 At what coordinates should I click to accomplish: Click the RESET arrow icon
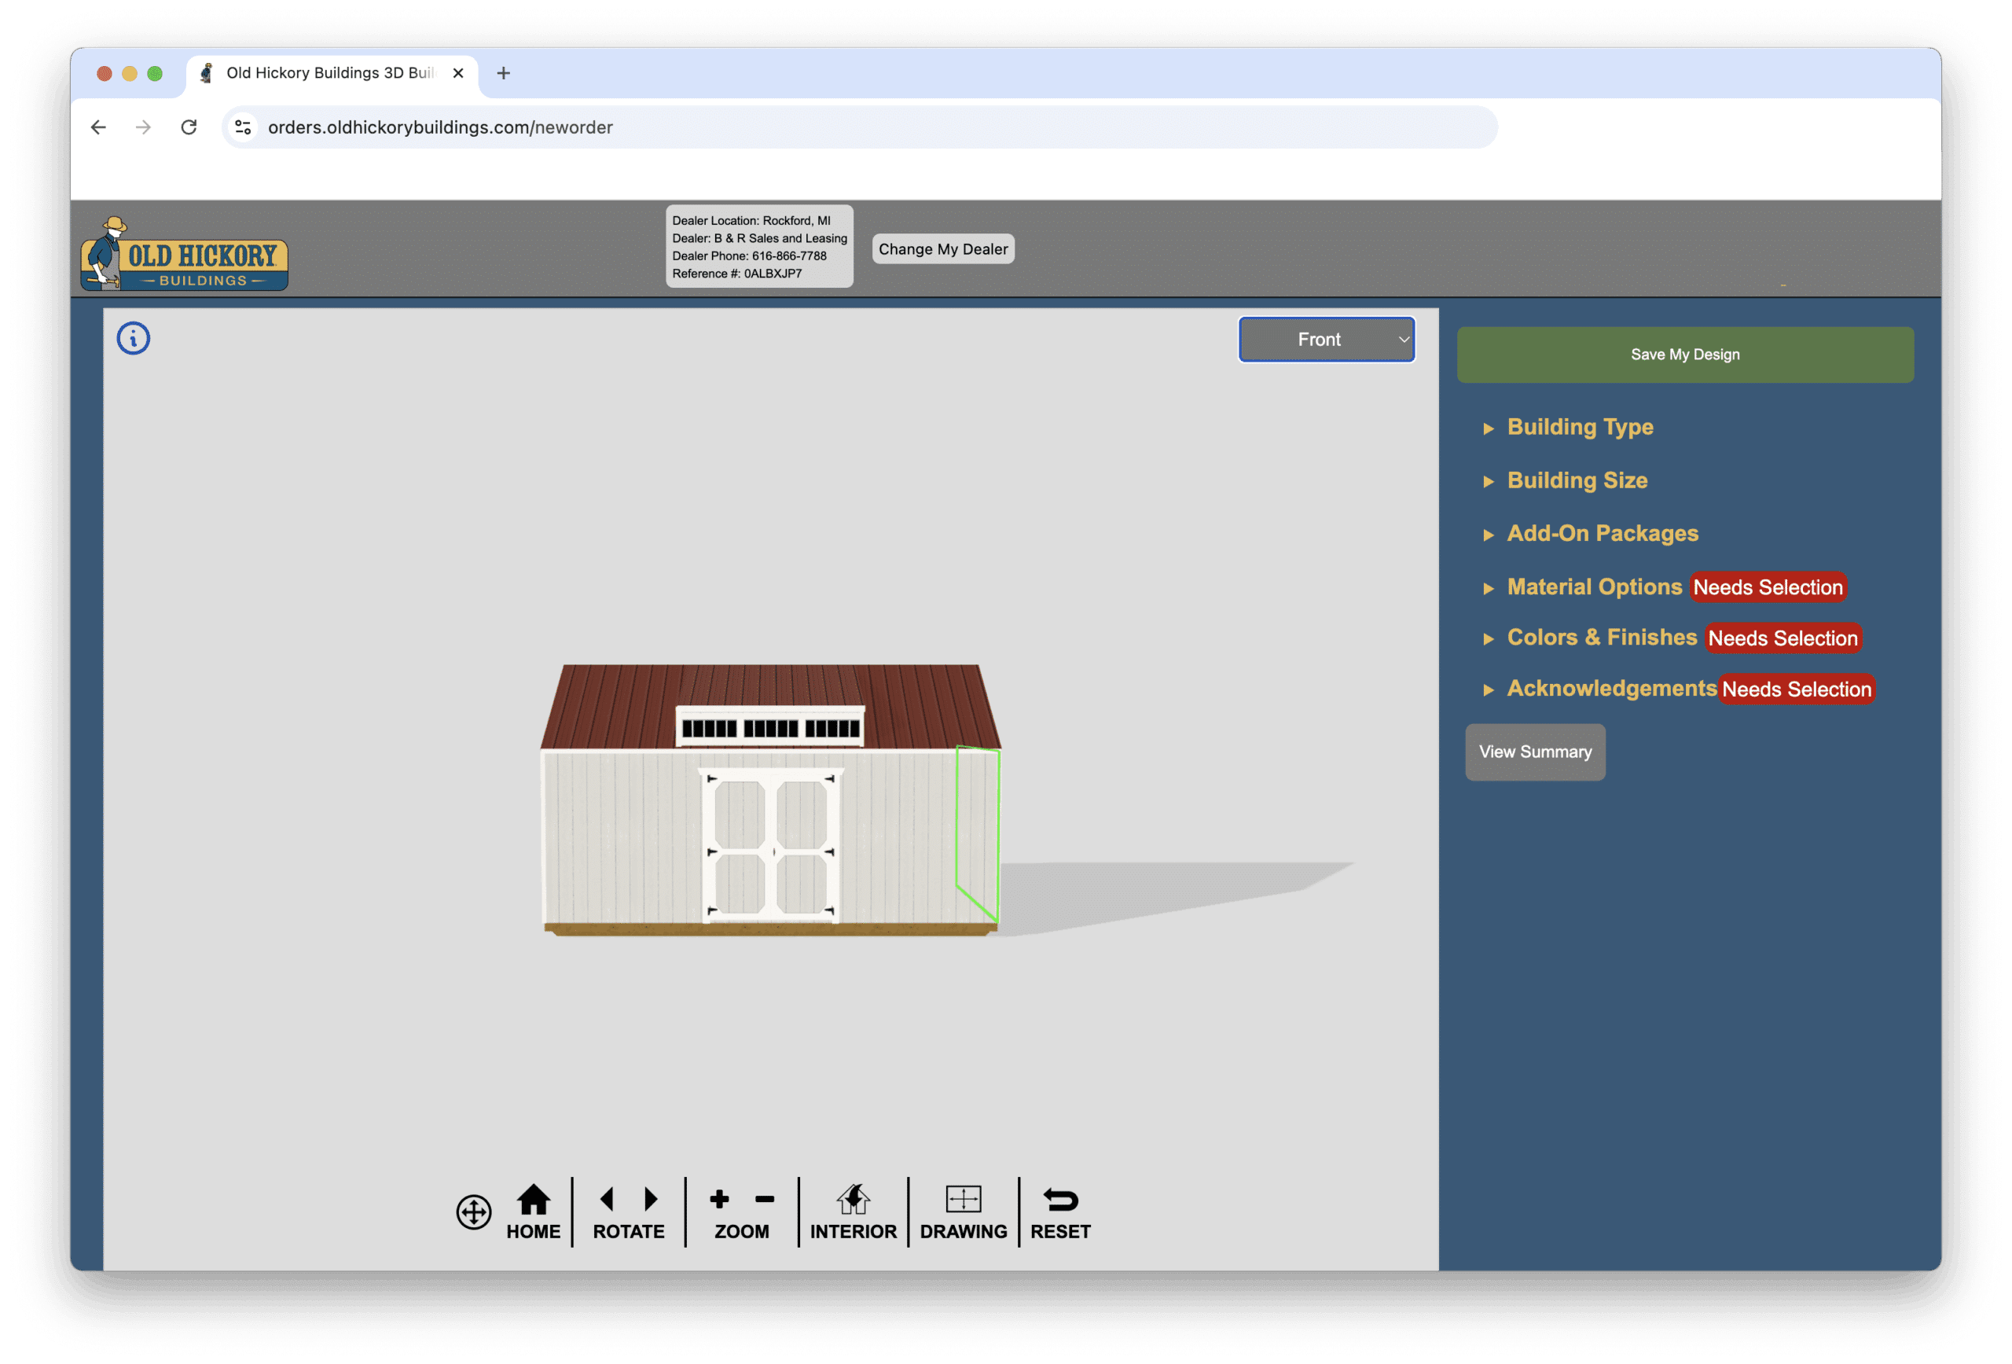[1060, 1200]
